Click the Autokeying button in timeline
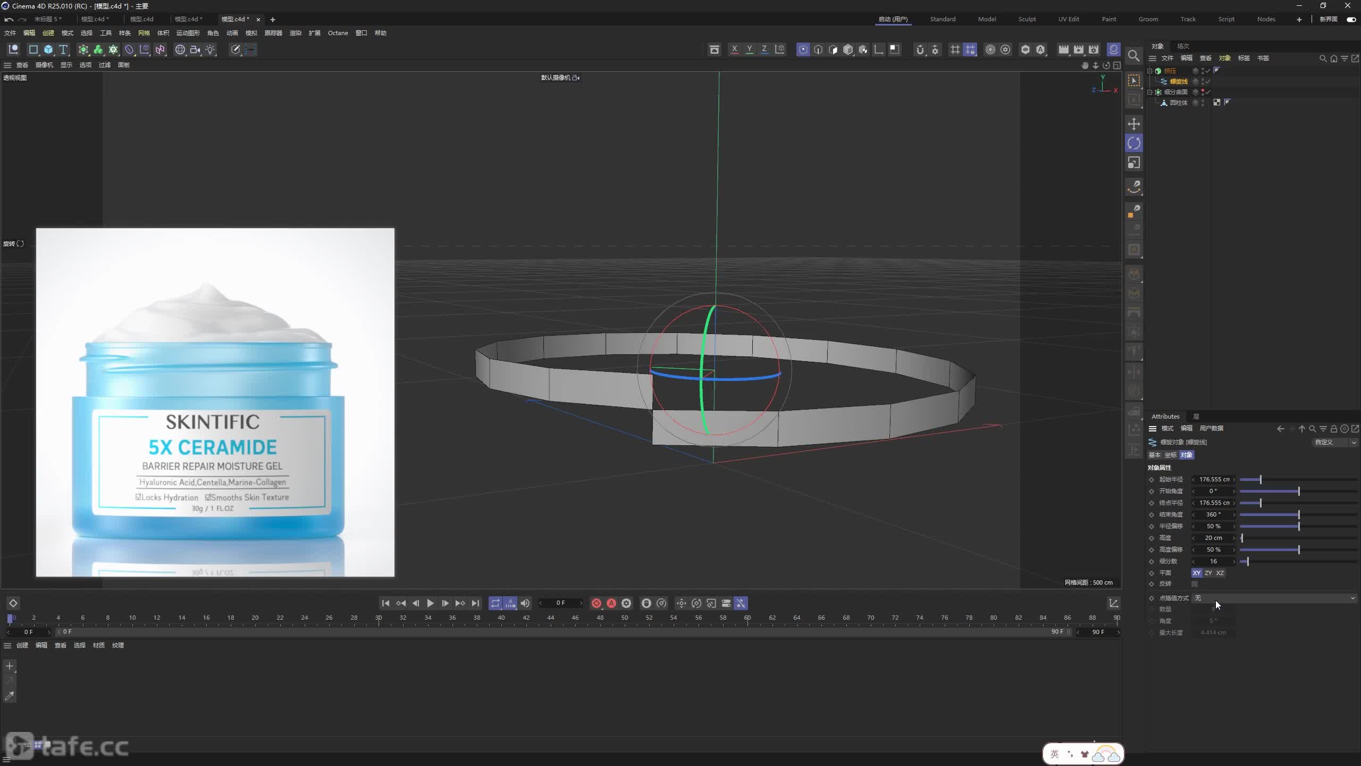This screenshot has width=1361, height=766. pos(611,603)
